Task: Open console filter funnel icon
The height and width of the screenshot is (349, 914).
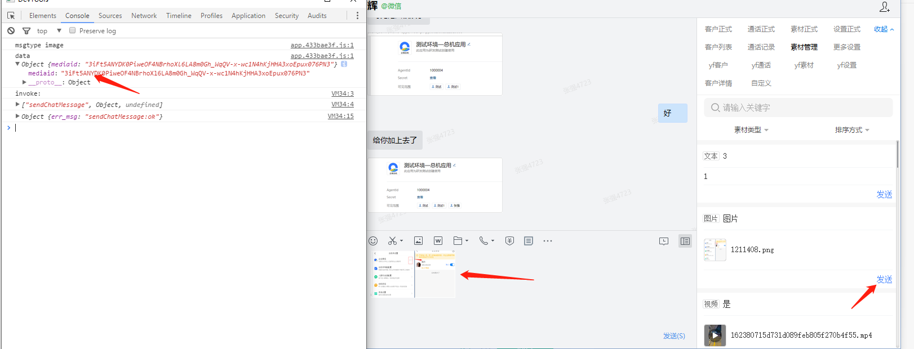Action: (x=26, y=31)
